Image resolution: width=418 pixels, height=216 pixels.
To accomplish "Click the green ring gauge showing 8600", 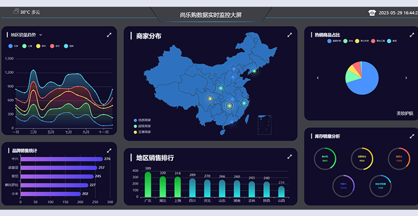I will coord(325,159).
